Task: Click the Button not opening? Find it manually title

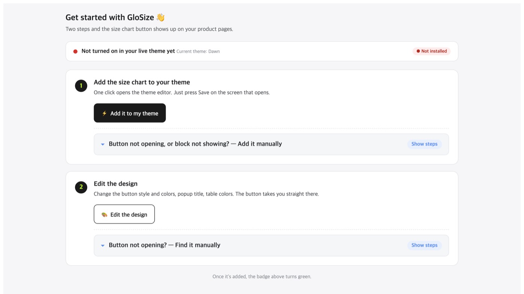Action: 165,245
